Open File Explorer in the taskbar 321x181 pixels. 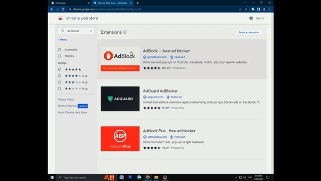tap(156, 177)
